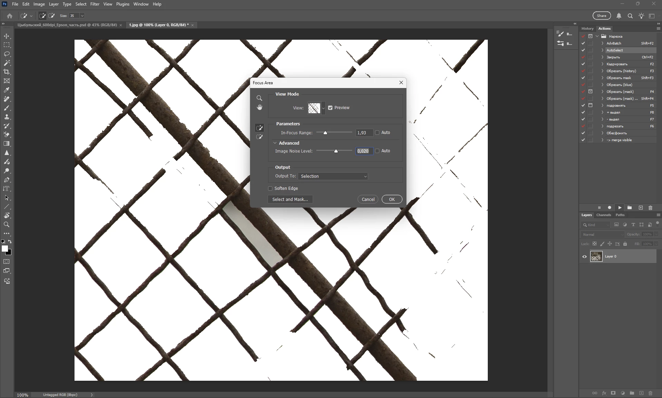Toggle dialog box for Обрезать (mask) F4 action
662x398 pixels.
click(x=590, y=92)
